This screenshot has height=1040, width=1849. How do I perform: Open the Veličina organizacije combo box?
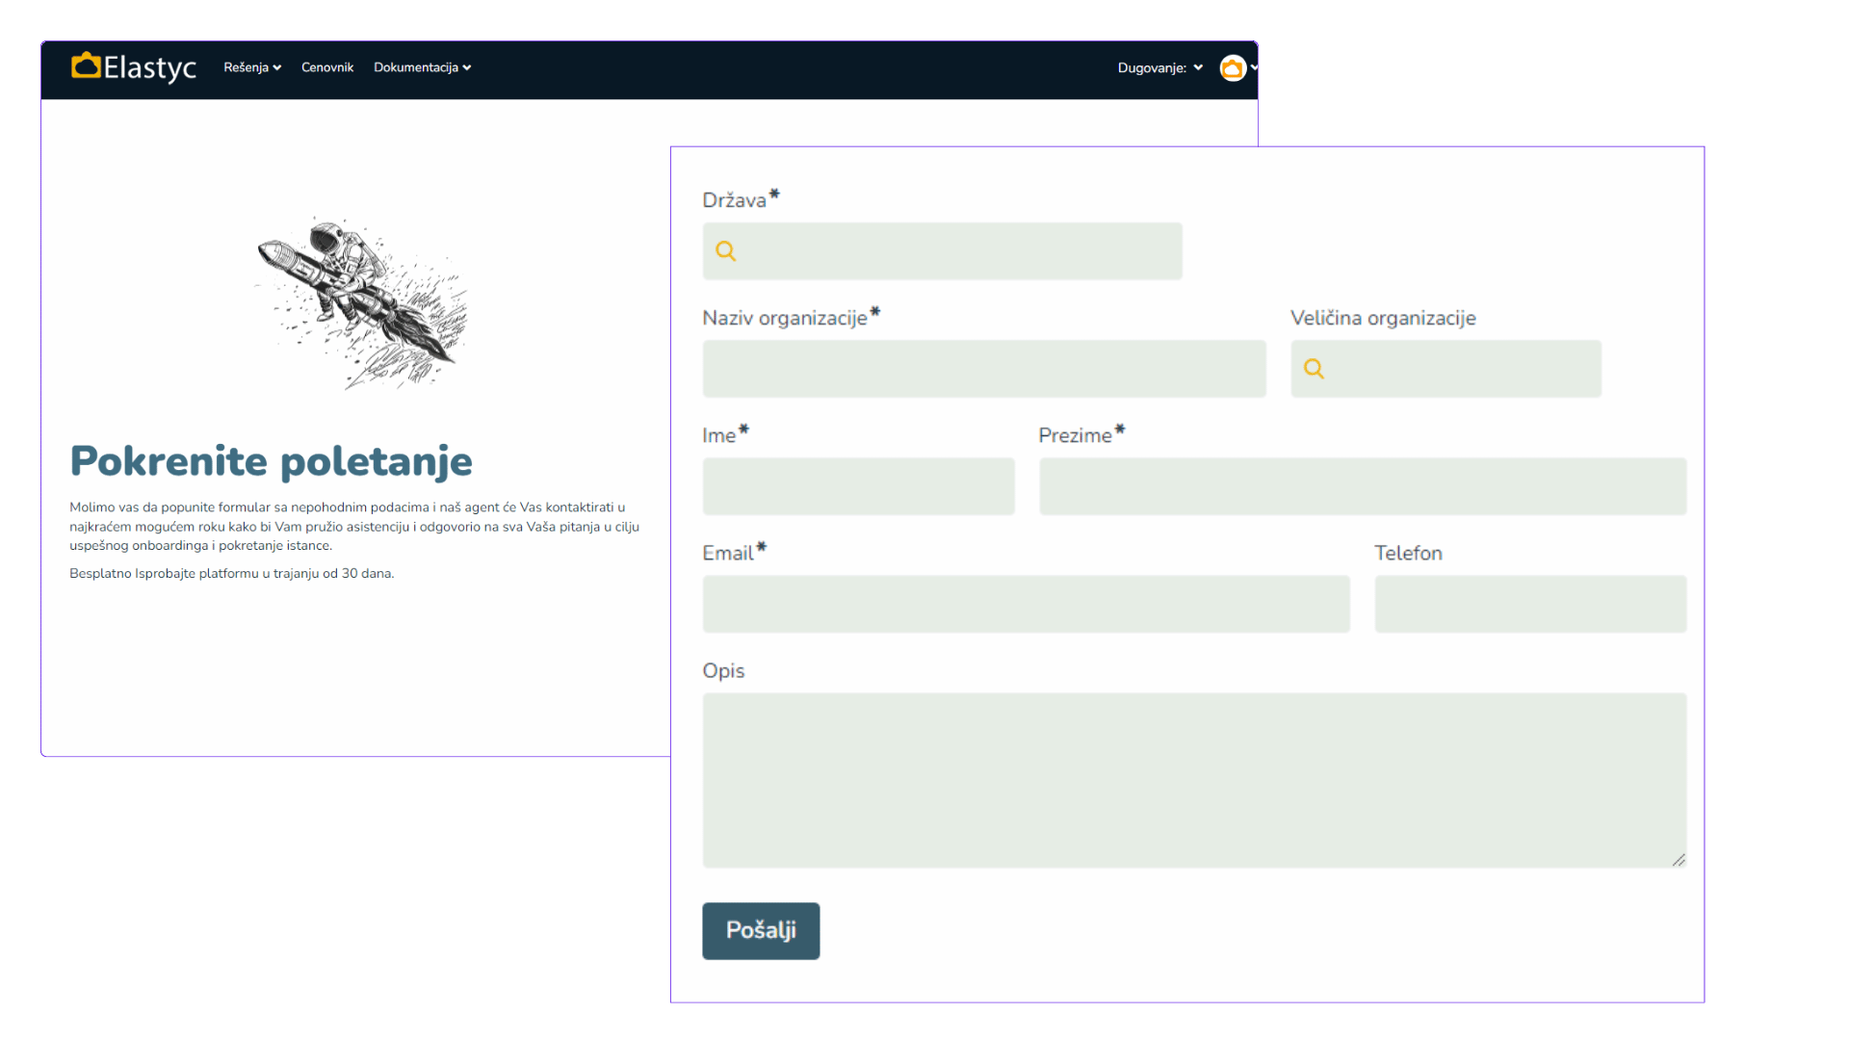(1445, 369)
